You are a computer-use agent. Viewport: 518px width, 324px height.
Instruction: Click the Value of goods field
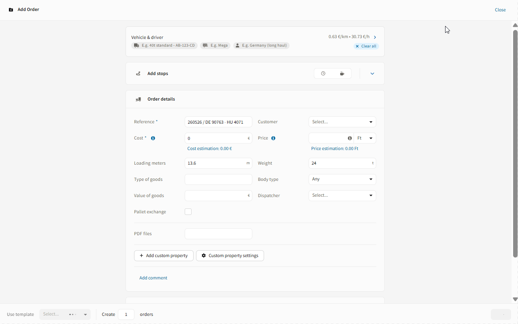[x=218, y=195]
